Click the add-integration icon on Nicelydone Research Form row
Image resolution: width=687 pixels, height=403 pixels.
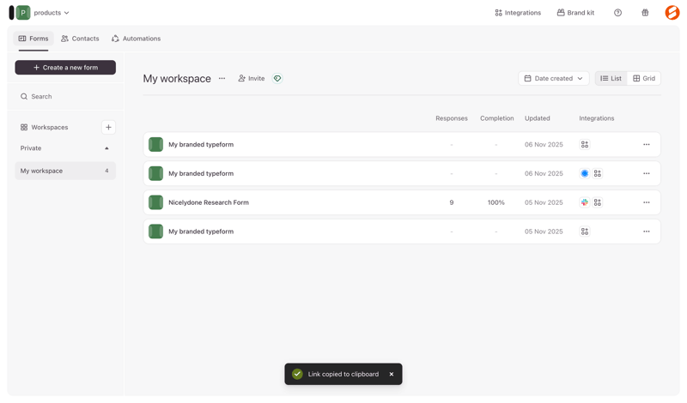click(597, 202)
